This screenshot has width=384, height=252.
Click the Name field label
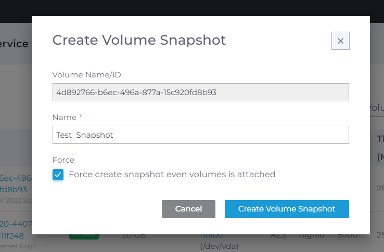65,117
